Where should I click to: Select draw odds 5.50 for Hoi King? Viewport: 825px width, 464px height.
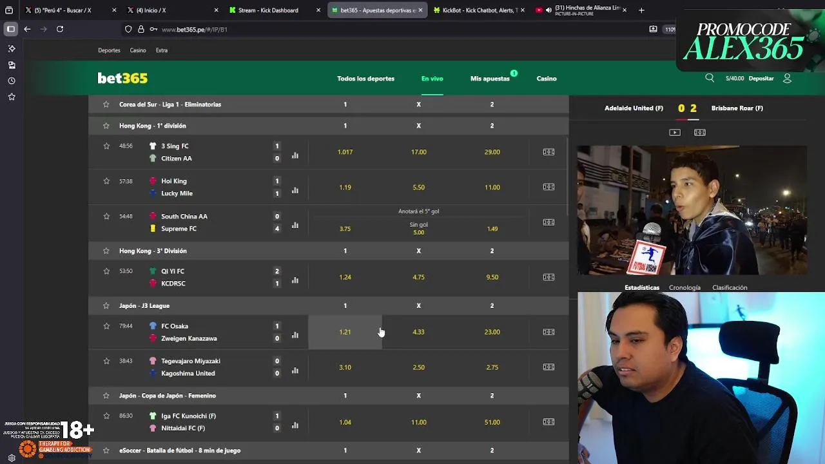click(x=418, y=187)
